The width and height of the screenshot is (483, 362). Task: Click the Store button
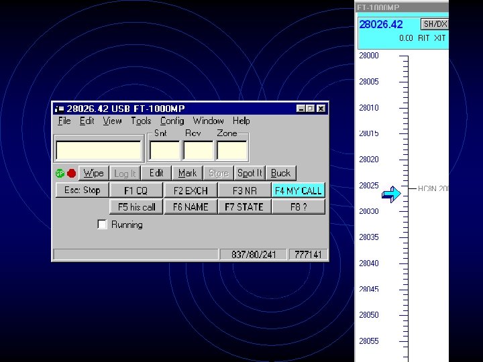click(x=219, y=173)
